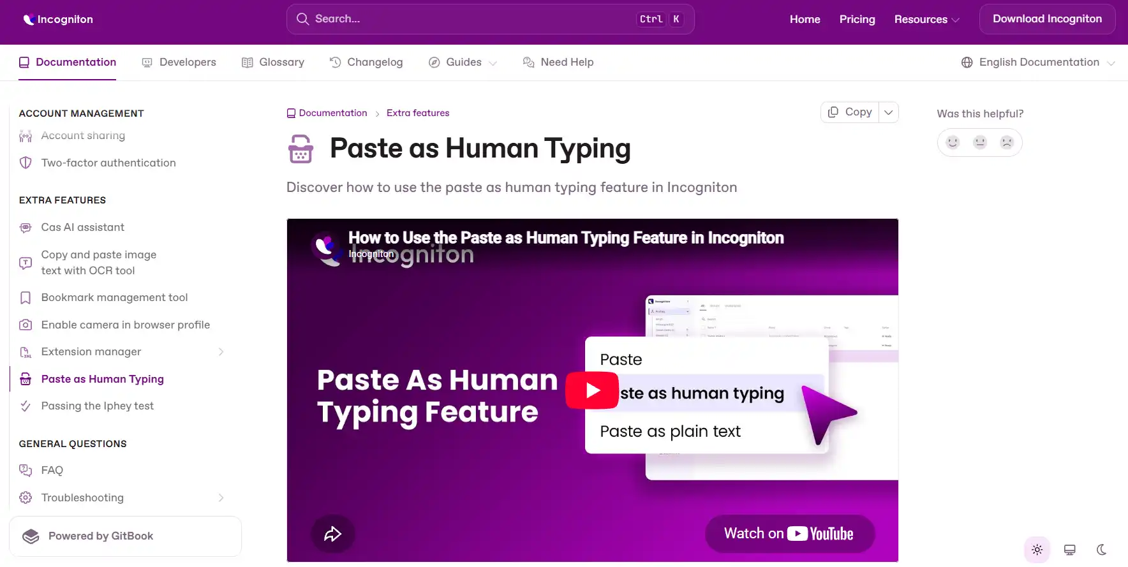Go to the Home page
The height and width of the screenshot is (567, 1128).
tap(805, 19)
